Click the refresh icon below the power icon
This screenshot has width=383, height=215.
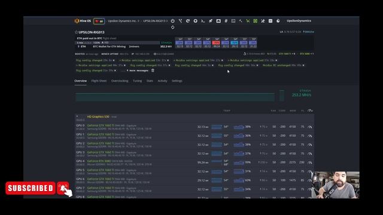click(173, 27)
